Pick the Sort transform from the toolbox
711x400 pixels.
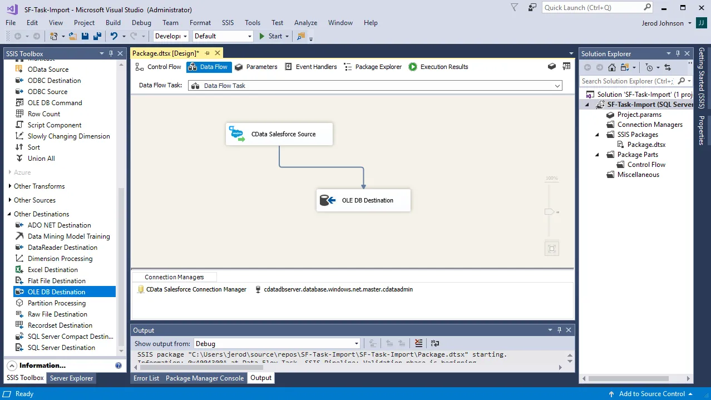pyautogui.click(x=33, y=147)
